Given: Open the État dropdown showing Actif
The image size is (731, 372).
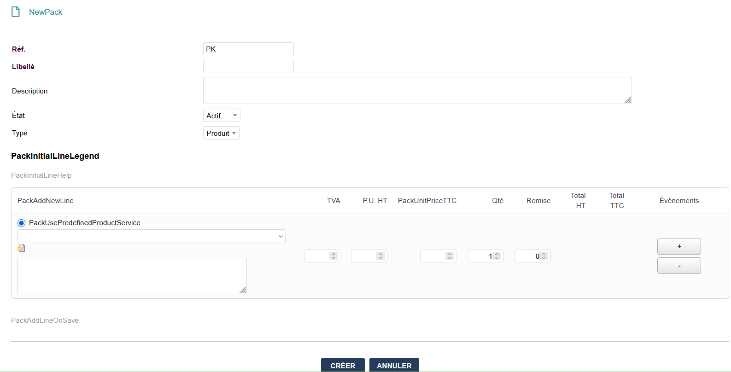Looking at the screenshot, I should coord(222,116).
